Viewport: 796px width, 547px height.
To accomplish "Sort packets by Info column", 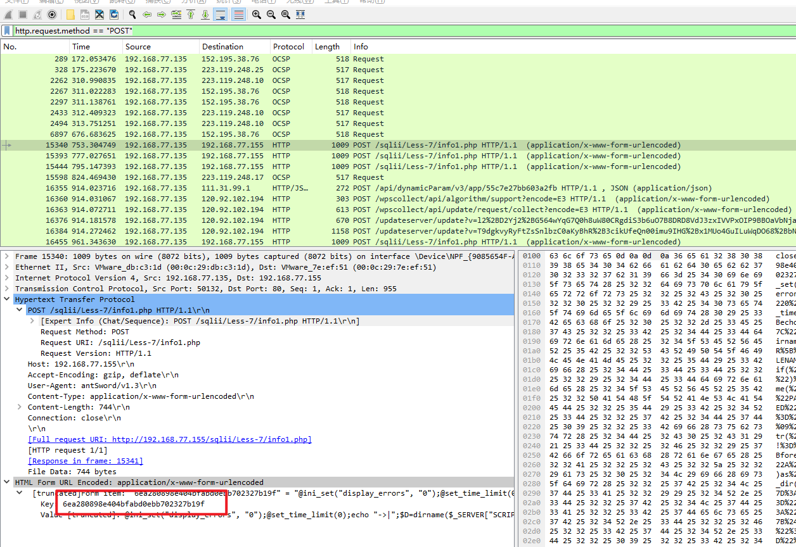I will pos(573,46).
